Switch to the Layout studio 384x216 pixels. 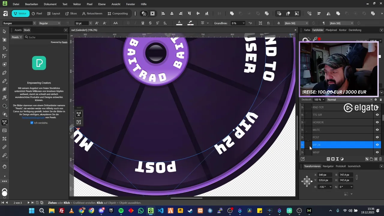coord(54,13)
